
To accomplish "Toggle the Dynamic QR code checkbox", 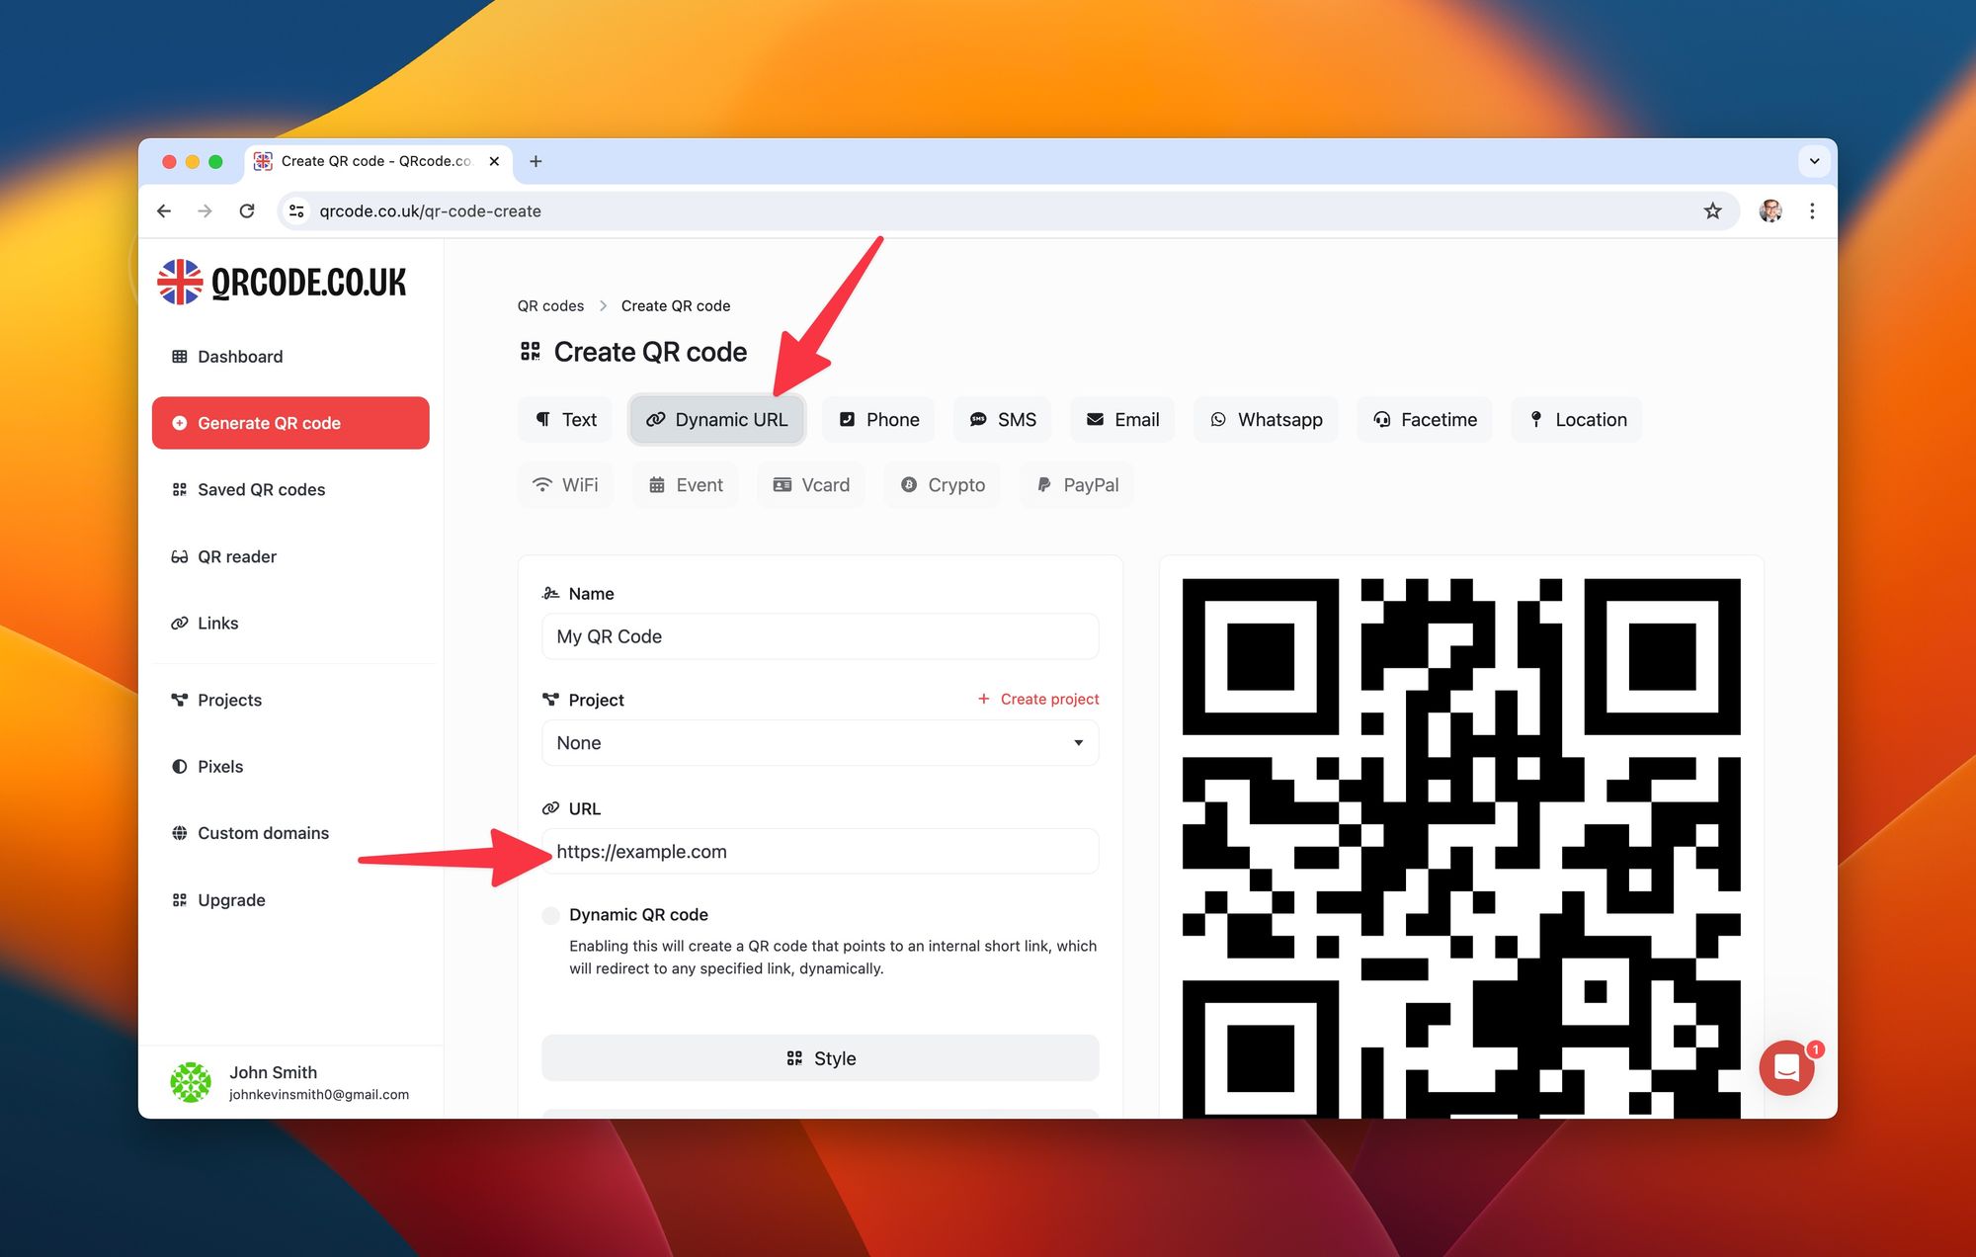I will point(551,913).
